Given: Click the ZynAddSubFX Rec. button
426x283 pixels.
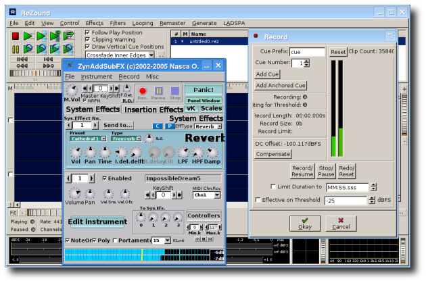Looking at the screenshot, I should (x=143, y=92).
